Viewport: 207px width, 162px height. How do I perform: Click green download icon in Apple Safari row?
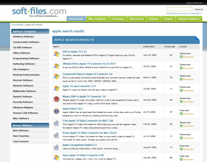(x=181, y=114)
